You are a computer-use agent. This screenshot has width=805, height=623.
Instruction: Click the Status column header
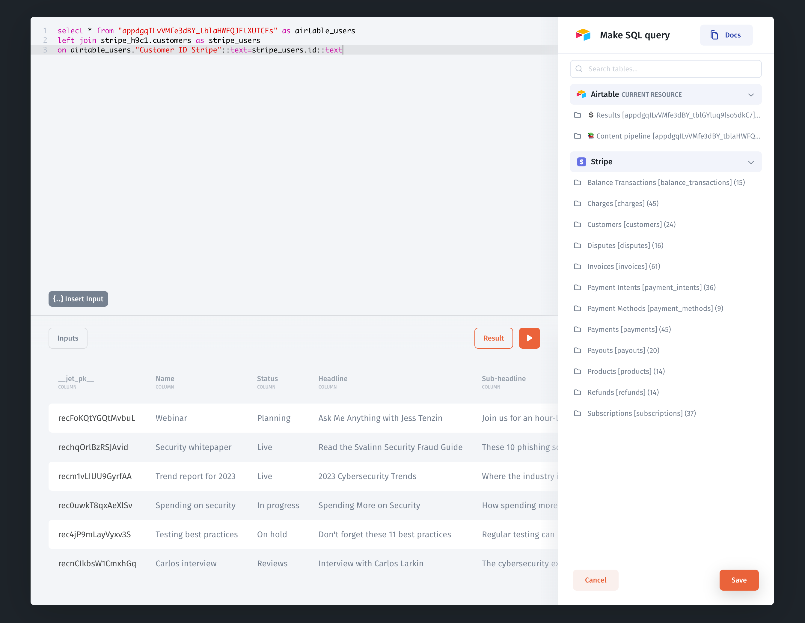[x=267, y=382]
